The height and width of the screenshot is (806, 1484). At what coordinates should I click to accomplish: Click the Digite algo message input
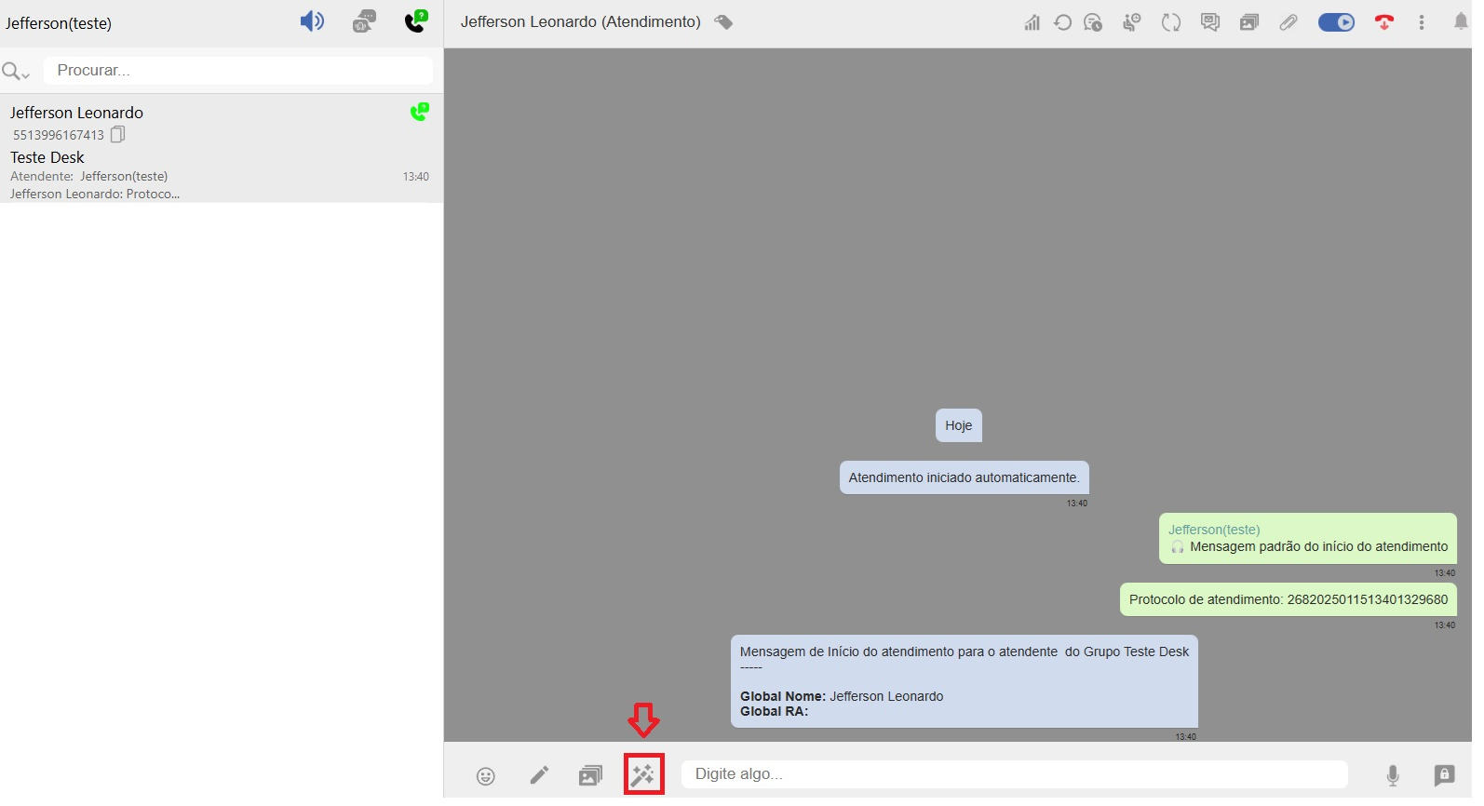1014,774
